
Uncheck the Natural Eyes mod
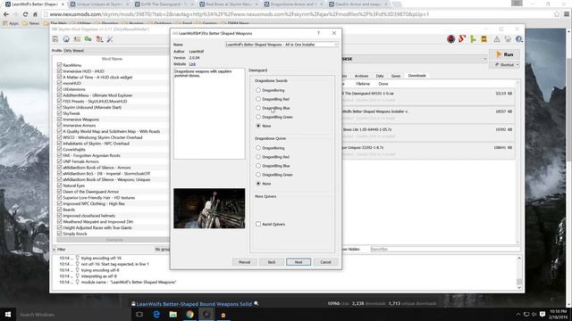point(60,185)
